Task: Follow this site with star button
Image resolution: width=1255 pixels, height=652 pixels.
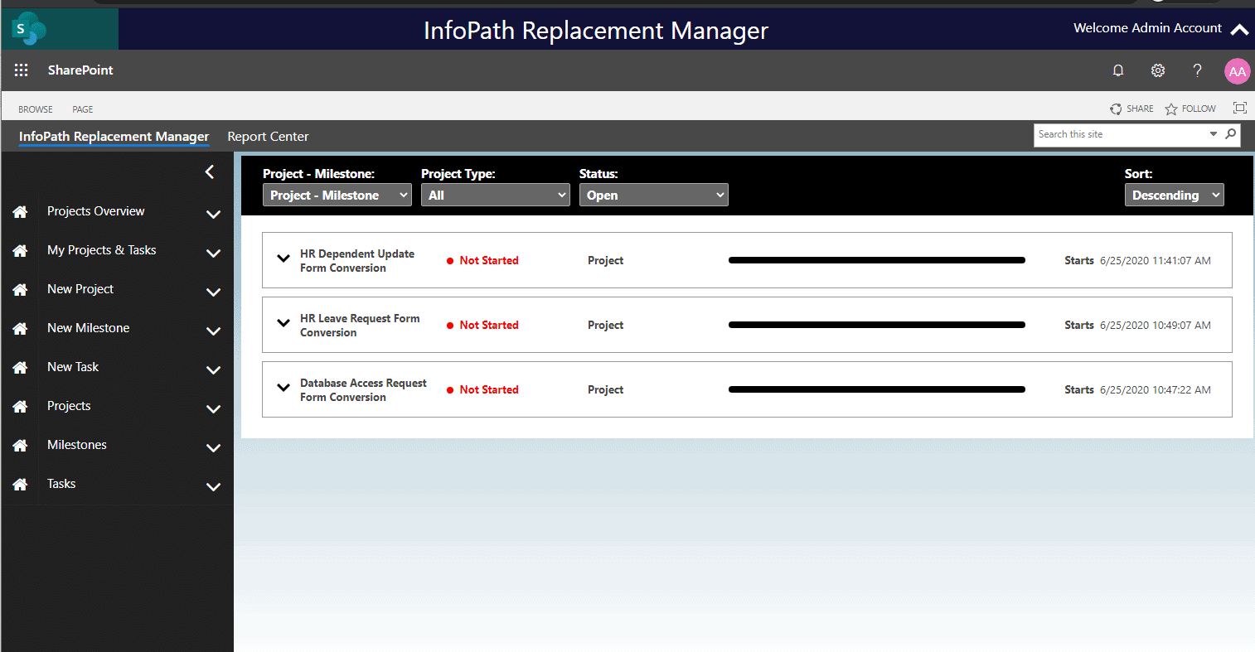Action: click(x=1190, y=109)
